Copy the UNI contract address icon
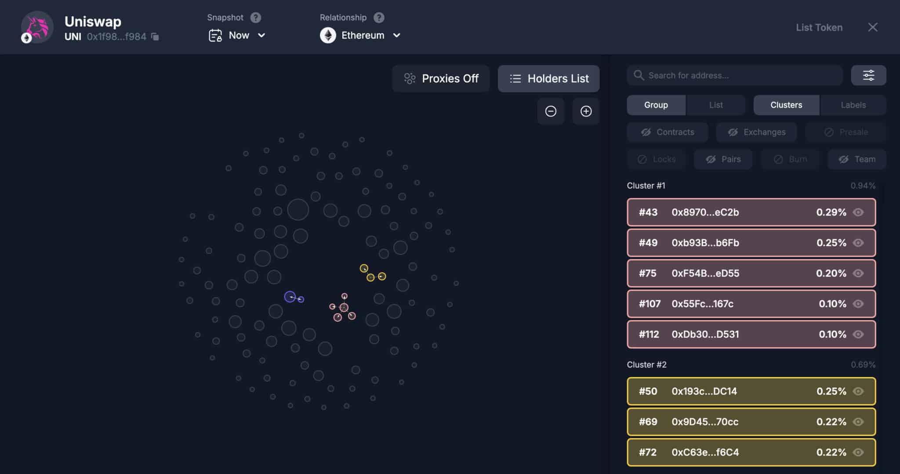The height and width of the screenshot is (474, 900). [155, 36]
